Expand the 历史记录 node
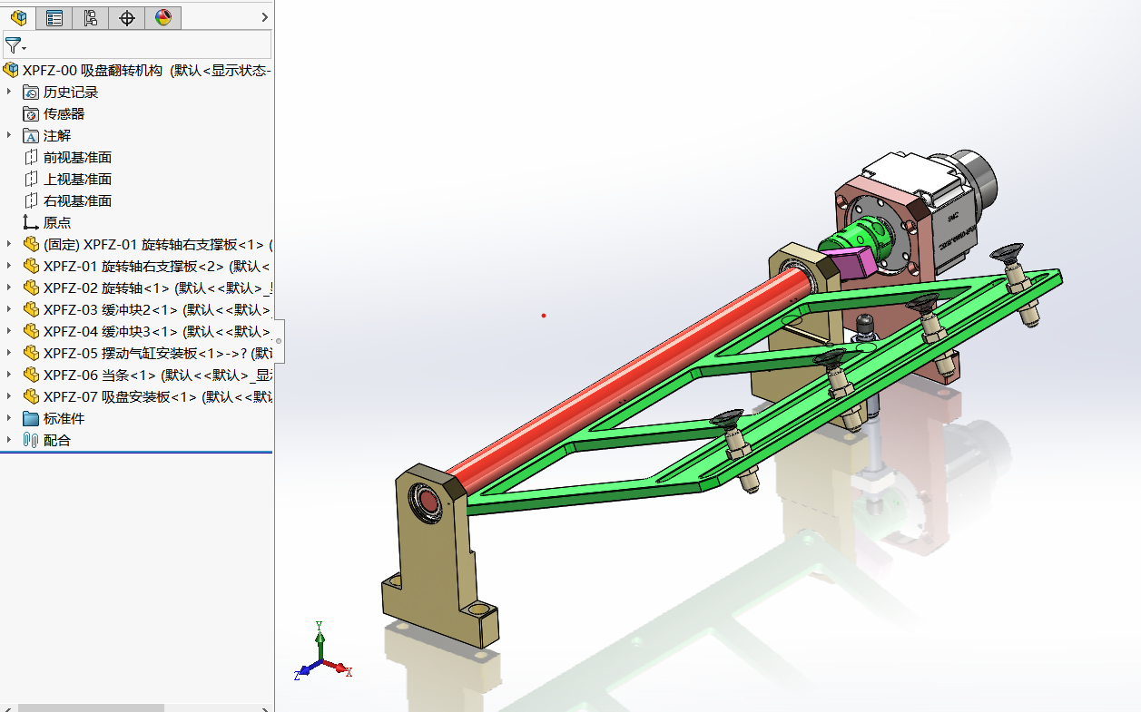Viewport: 1141px width, 712px height. click(10, 92)
